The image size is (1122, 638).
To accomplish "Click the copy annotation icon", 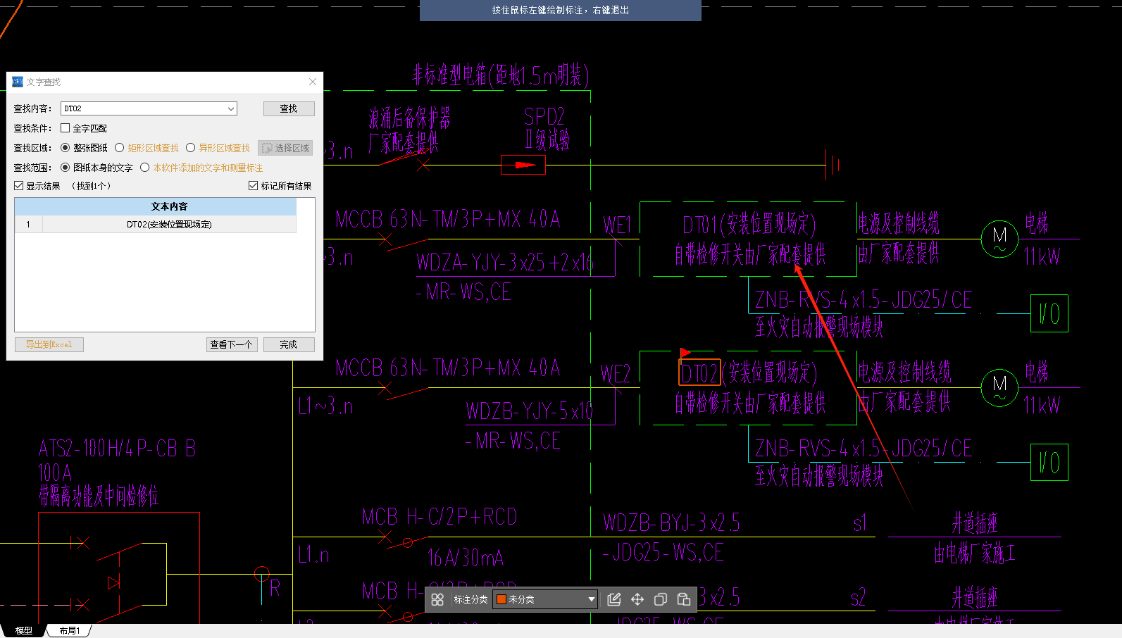I will (x=661, y=599).
